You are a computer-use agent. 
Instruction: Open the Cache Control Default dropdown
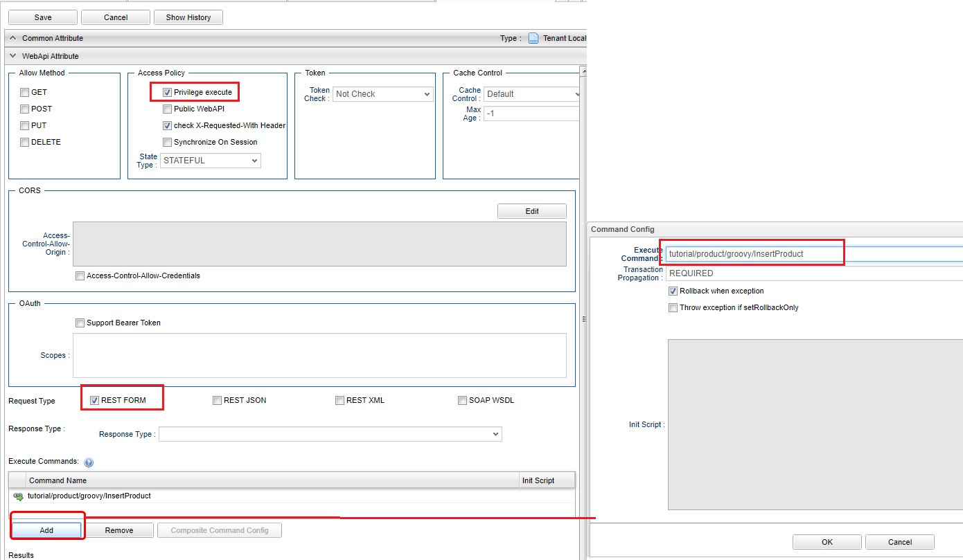point(531,94)
